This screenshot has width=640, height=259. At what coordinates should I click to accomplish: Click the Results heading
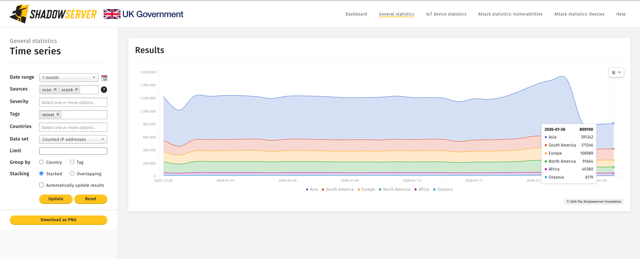coord(150,50)
